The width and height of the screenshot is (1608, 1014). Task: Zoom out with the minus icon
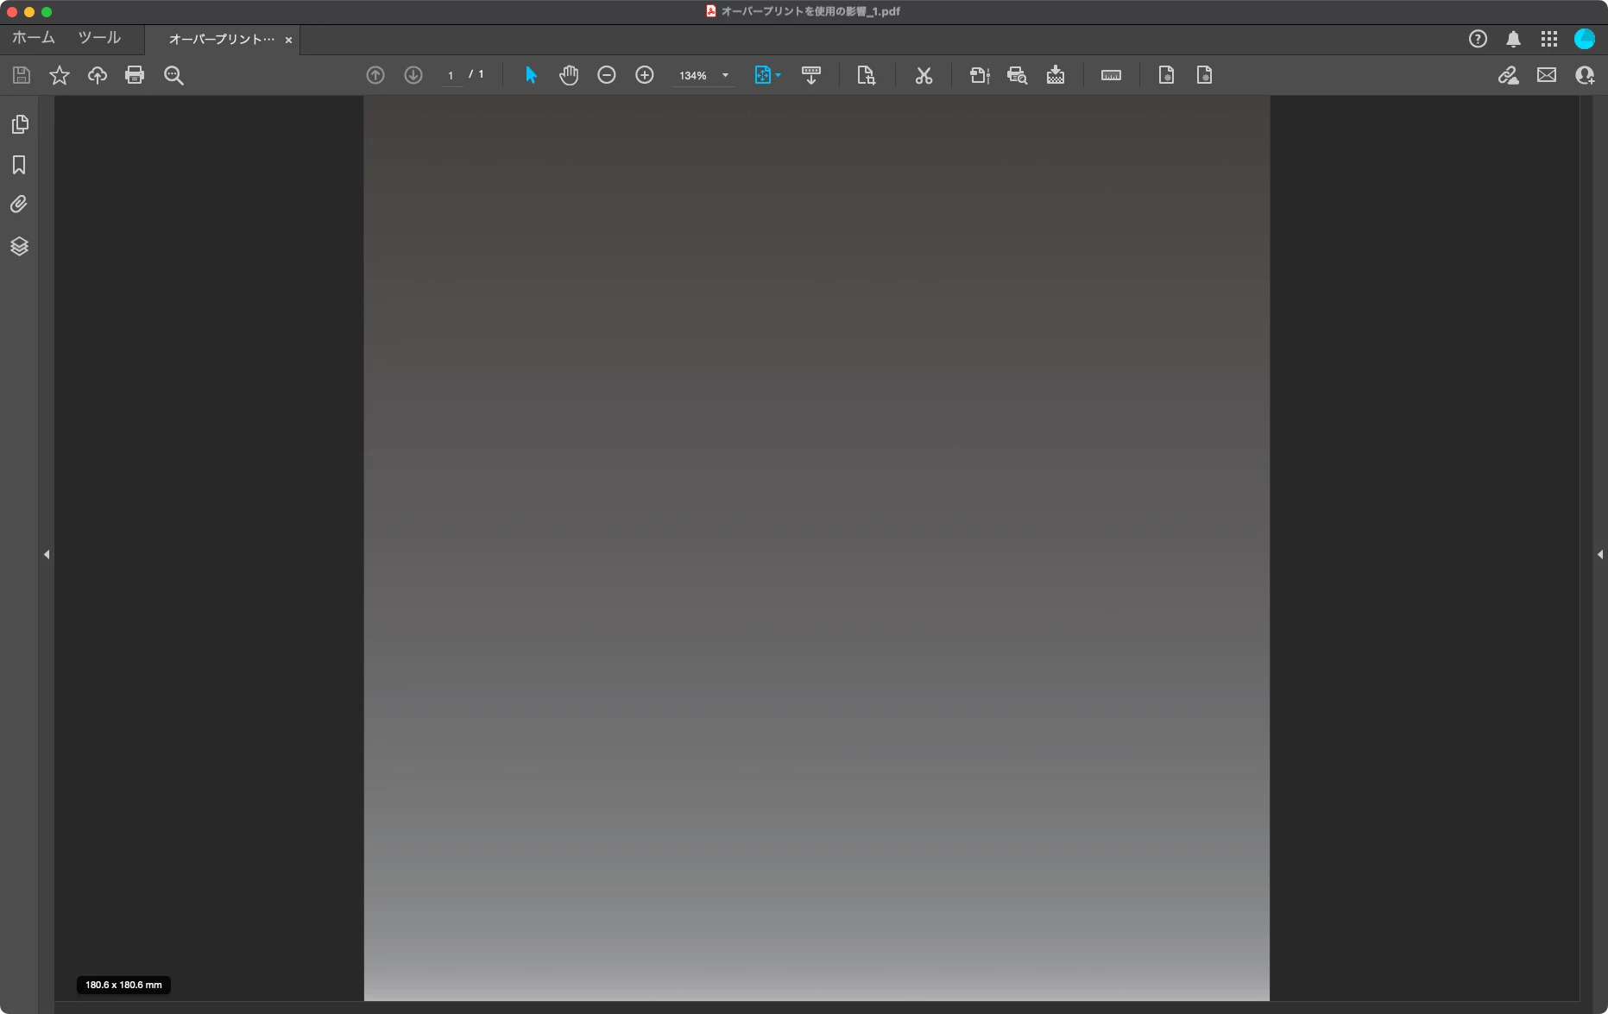607,76
